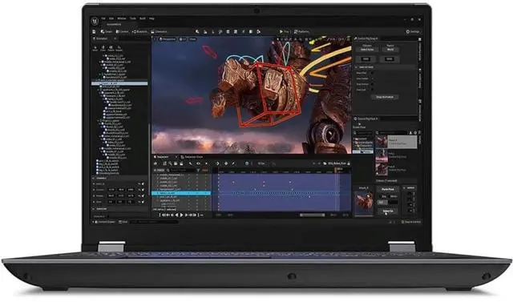Open the Build menu
This screenshot has width=513, height=302.
143,18
